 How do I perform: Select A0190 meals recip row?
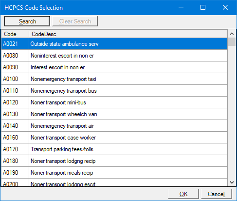tap(114, 173)
